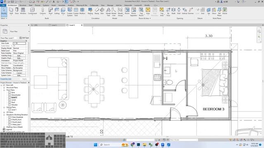Viewport: 264px width, 148px height.
Task: Expand the 3D Views tree node
Action: coord(4,112)
